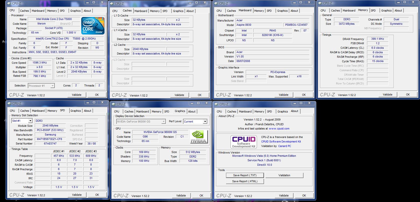420x202 pixels.
Task: Click the Serial Number value 67AE5747
Action: pyautogui.click(x=50, y=143)
